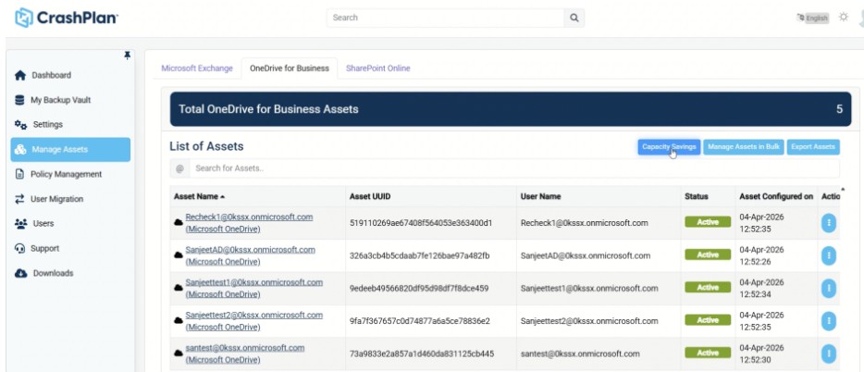
Task: Click Active status badge for Recheck1 row
Action: pyautogui.click(x=708, y=222)
